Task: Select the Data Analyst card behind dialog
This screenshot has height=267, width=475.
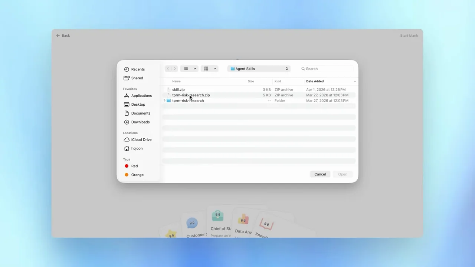Action: pyautogui.click(x=243, y=224)
